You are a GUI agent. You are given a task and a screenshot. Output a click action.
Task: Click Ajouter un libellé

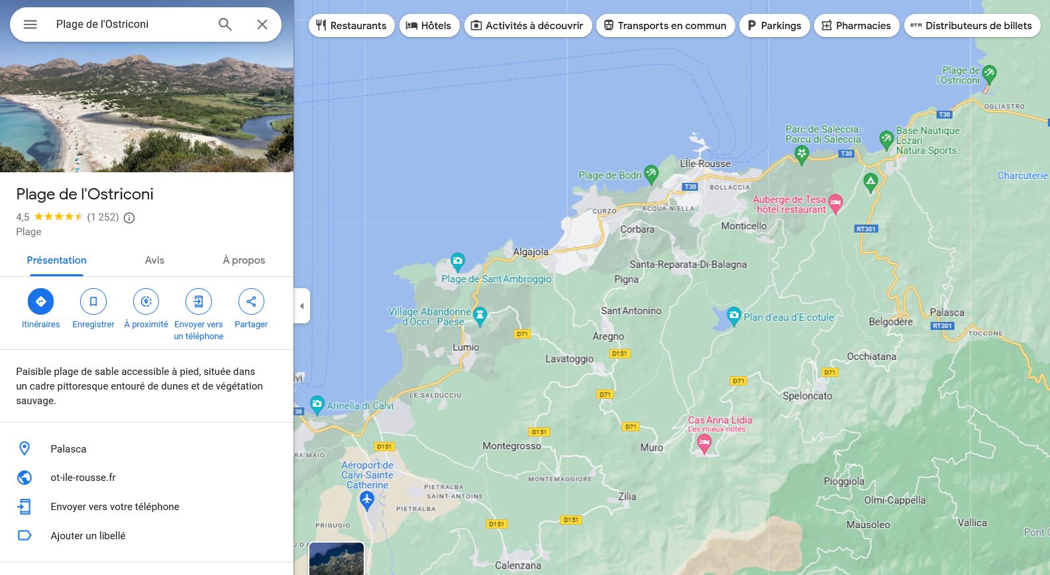click(x=87, y=536)
